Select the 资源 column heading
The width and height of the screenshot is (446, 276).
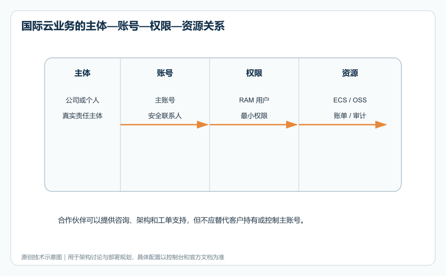tap(350, 73)
